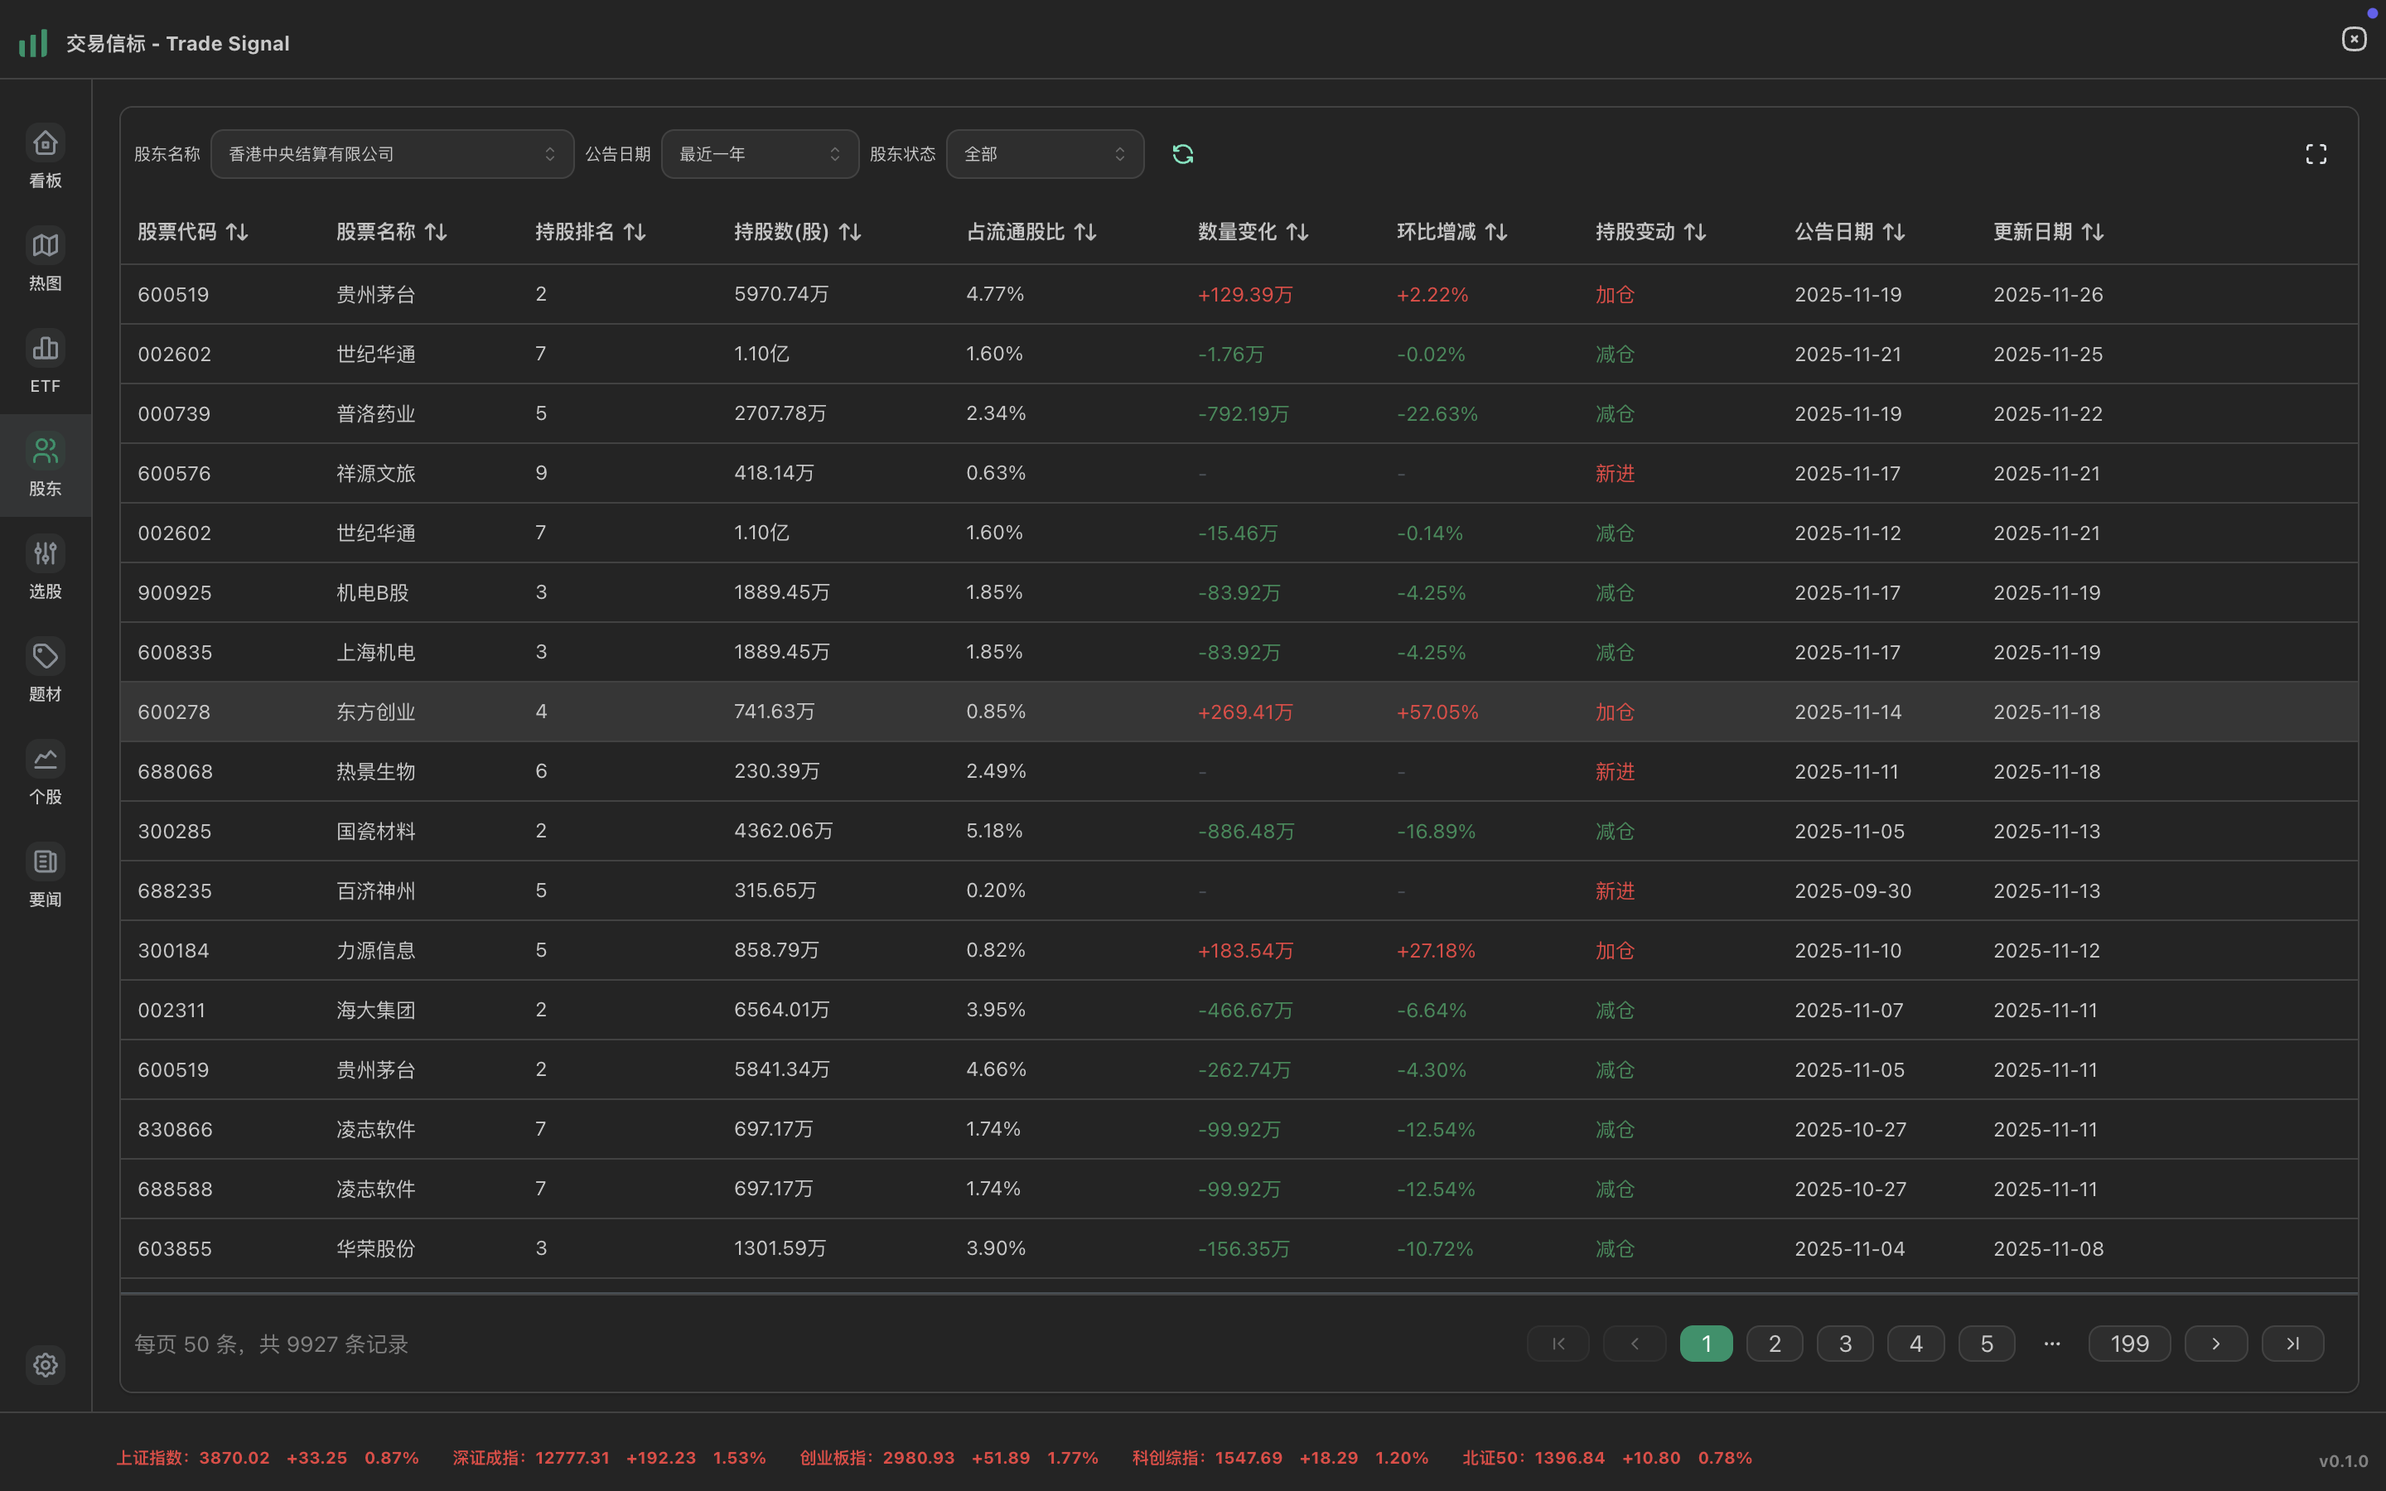2386x1491 pixels.
Task: Expand the 股东状态 status dropdown
Action: click(1044, 154)
